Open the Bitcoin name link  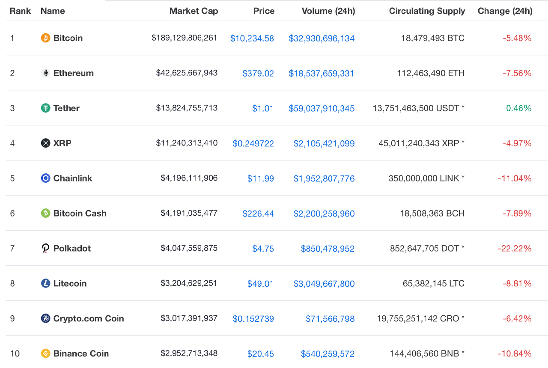(x=68, y=38)
